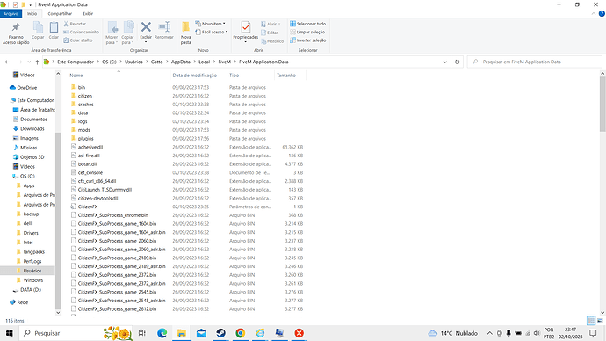Switch to details view layout icon
This screenshot has height=341, width=606.
click(591, 321)
